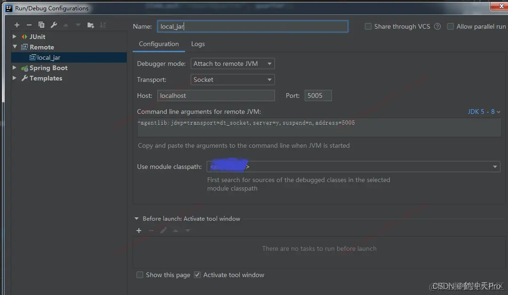Remove the selected configuration with minus icon
The width and height of the screenshot is (508, 295).
click(29, 25)
